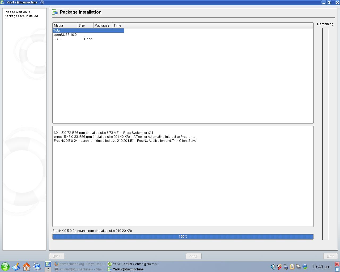Click the dog mascot tray icon
This screenshot has width=340, height=272.
279,267
